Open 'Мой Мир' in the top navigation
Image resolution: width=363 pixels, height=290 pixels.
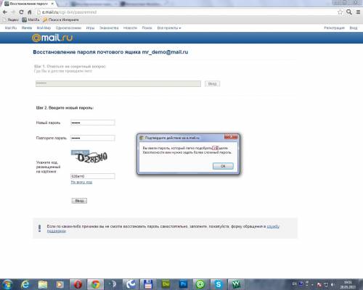[x=44, y=28]
